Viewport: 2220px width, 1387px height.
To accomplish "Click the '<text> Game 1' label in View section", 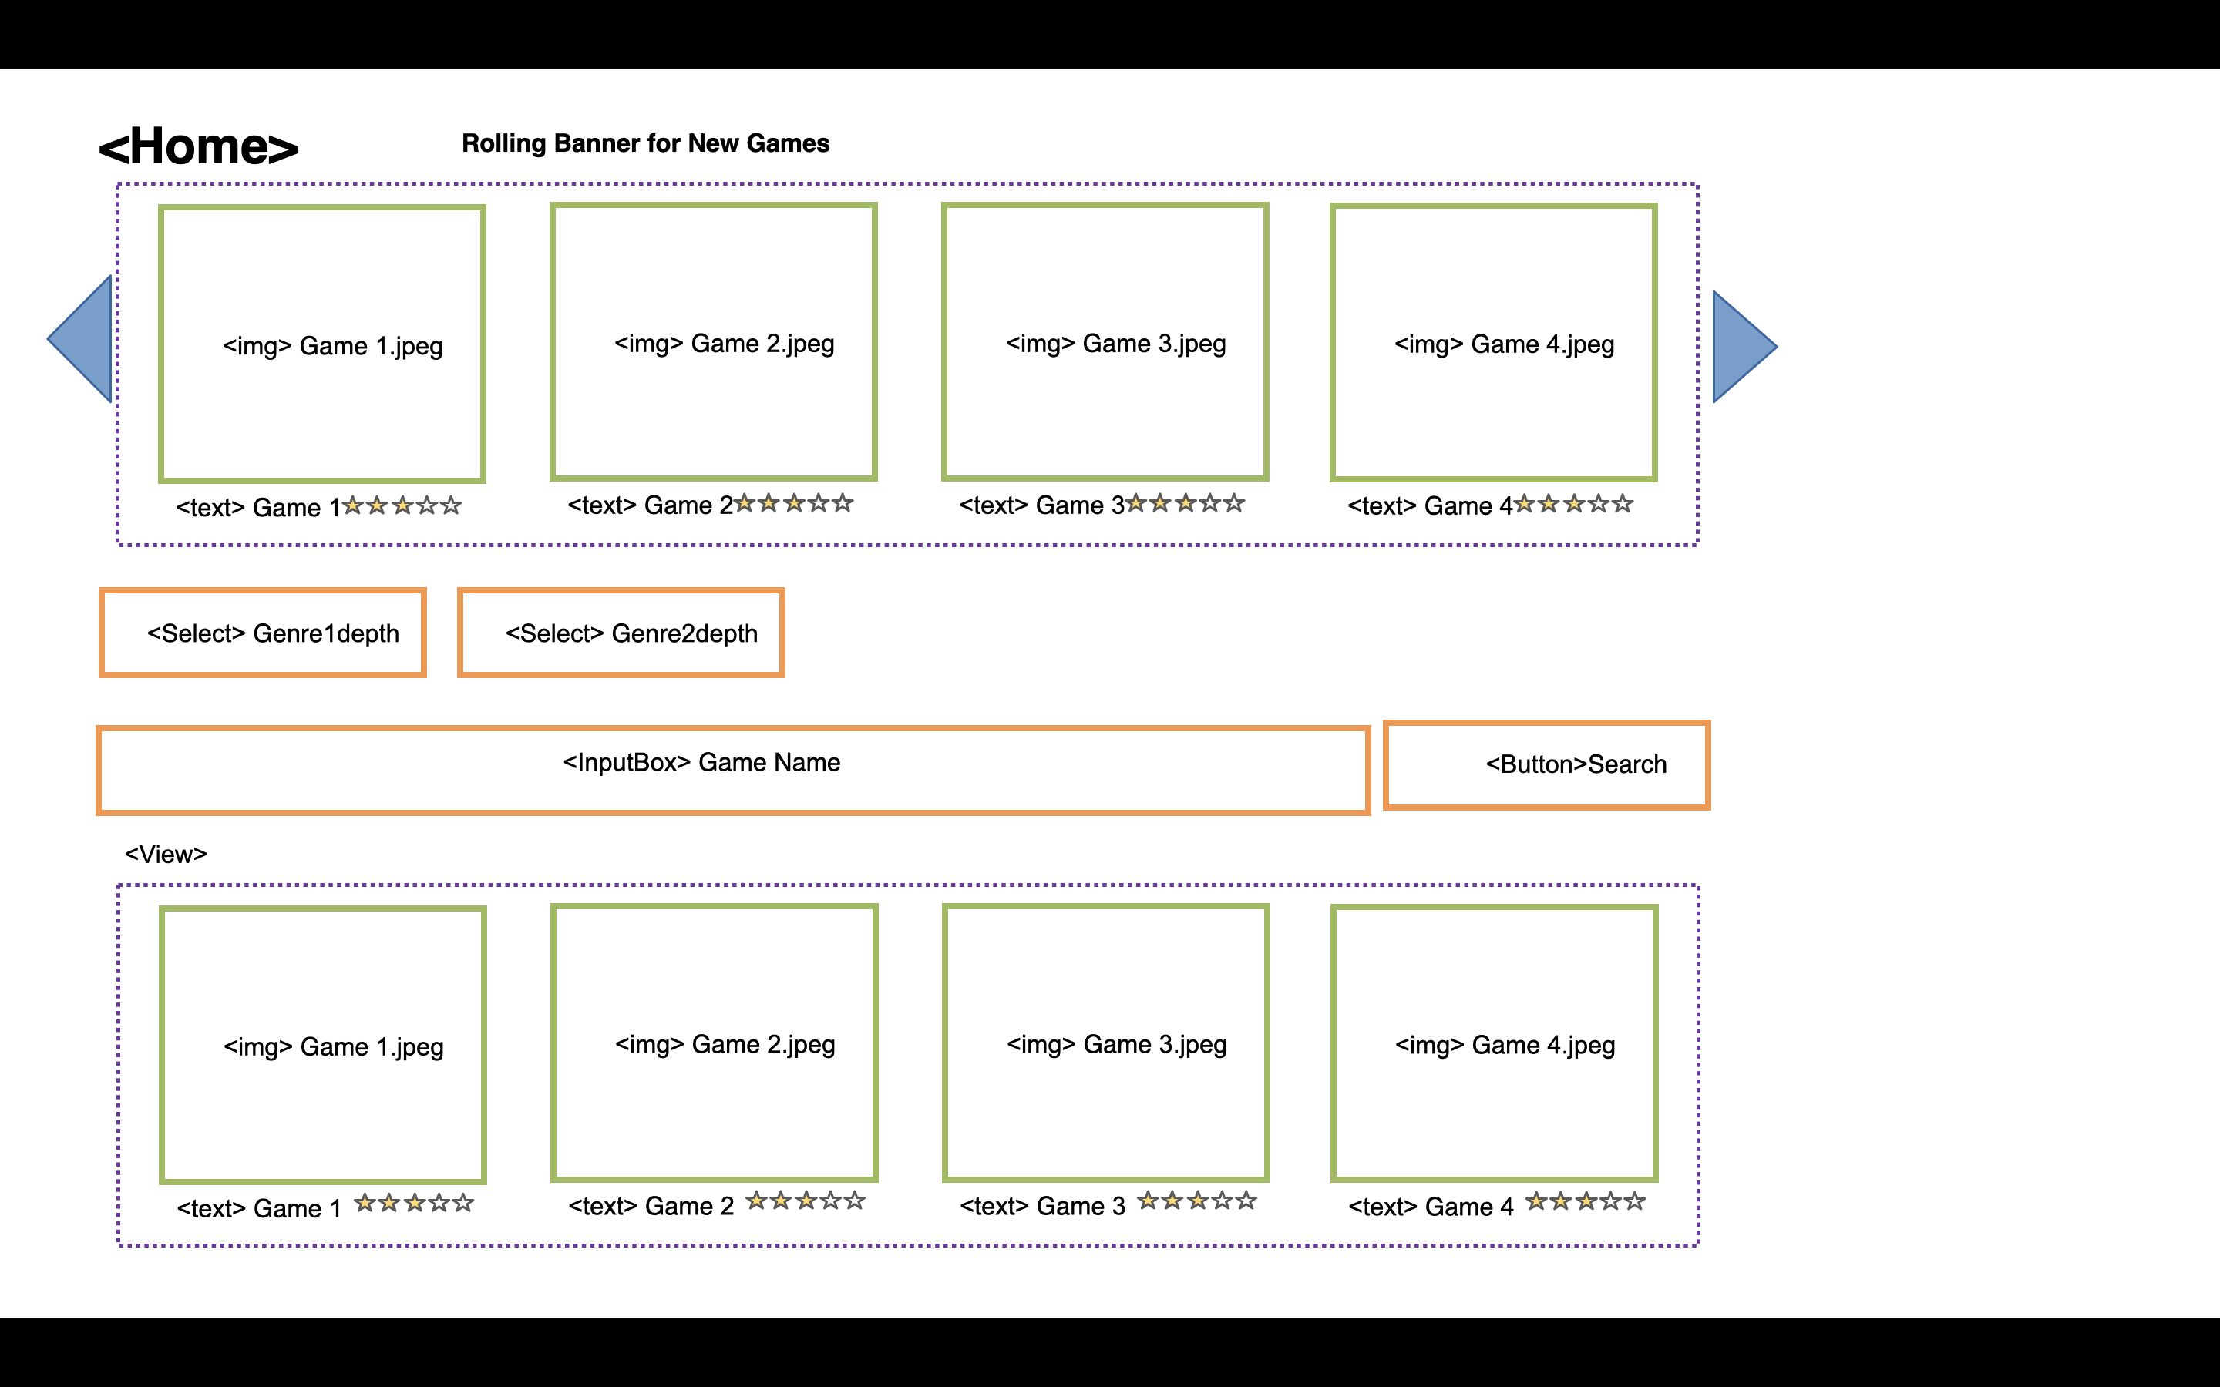I will pyautogui.click(x=259, y=1208).
